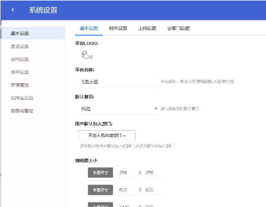The width and height of the screenshot is (266, 207).
Task: Click the 中图尺寸 width field showing 600
Action: coord(127,190)
